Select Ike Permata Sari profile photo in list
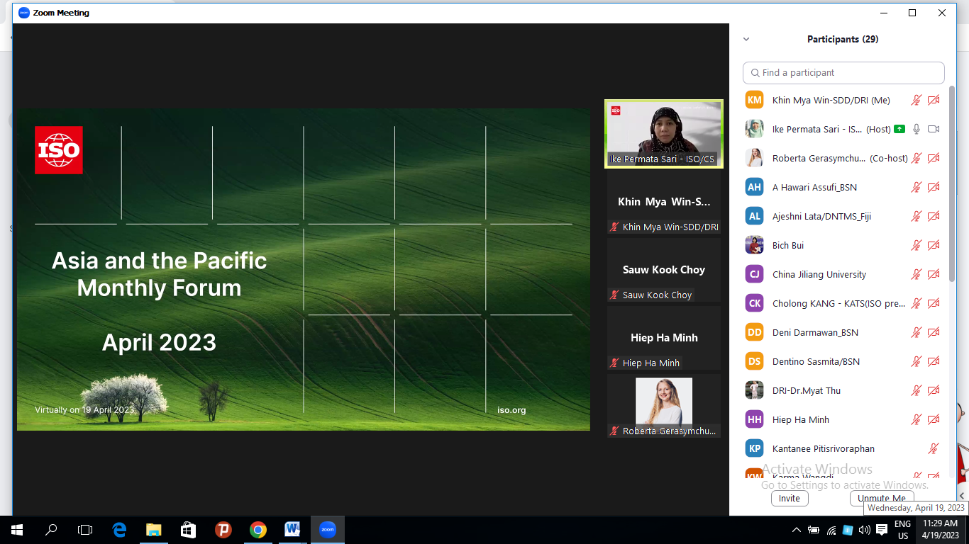Screen dimensions: 969x544 (x=754, y=129)
